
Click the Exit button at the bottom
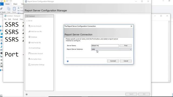coord(144,94)
